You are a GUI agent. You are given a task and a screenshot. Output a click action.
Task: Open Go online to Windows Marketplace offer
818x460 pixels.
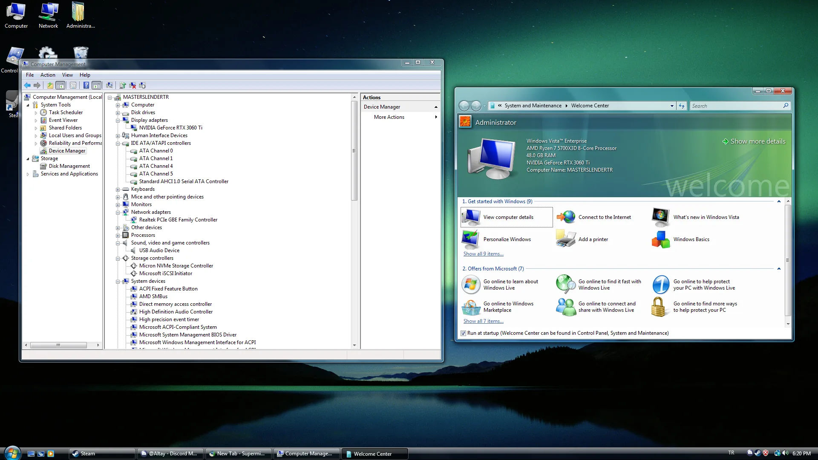(498, 307)
